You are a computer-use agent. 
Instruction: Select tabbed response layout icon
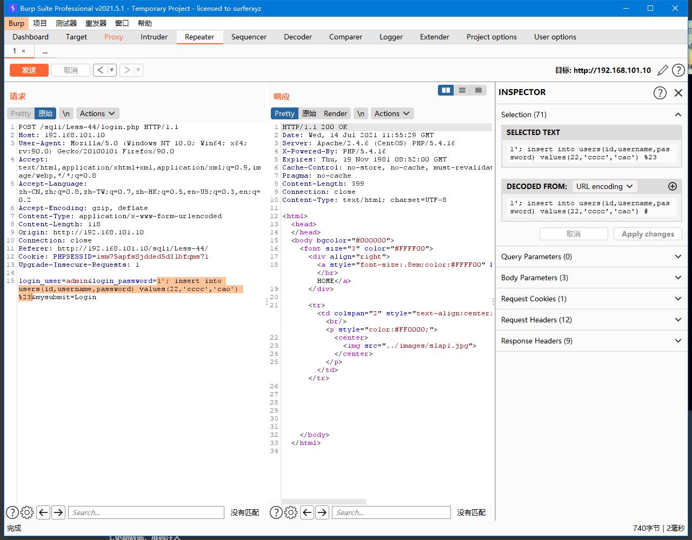pyautogui.click(x=478, y=90)
